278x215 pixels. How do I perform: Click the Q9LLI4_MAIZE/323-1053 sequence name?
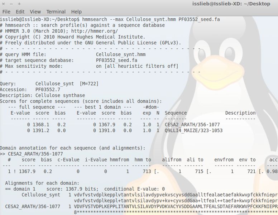[193, 130]
